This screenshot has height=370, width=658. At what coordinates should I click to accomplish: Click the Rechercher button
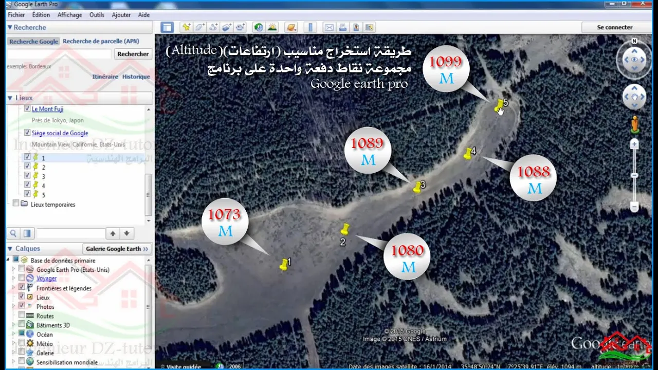point(133,53)
